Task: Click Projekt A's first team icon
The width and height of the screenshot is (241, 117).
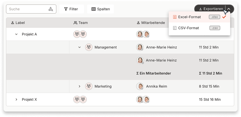Action: [77, 34]
